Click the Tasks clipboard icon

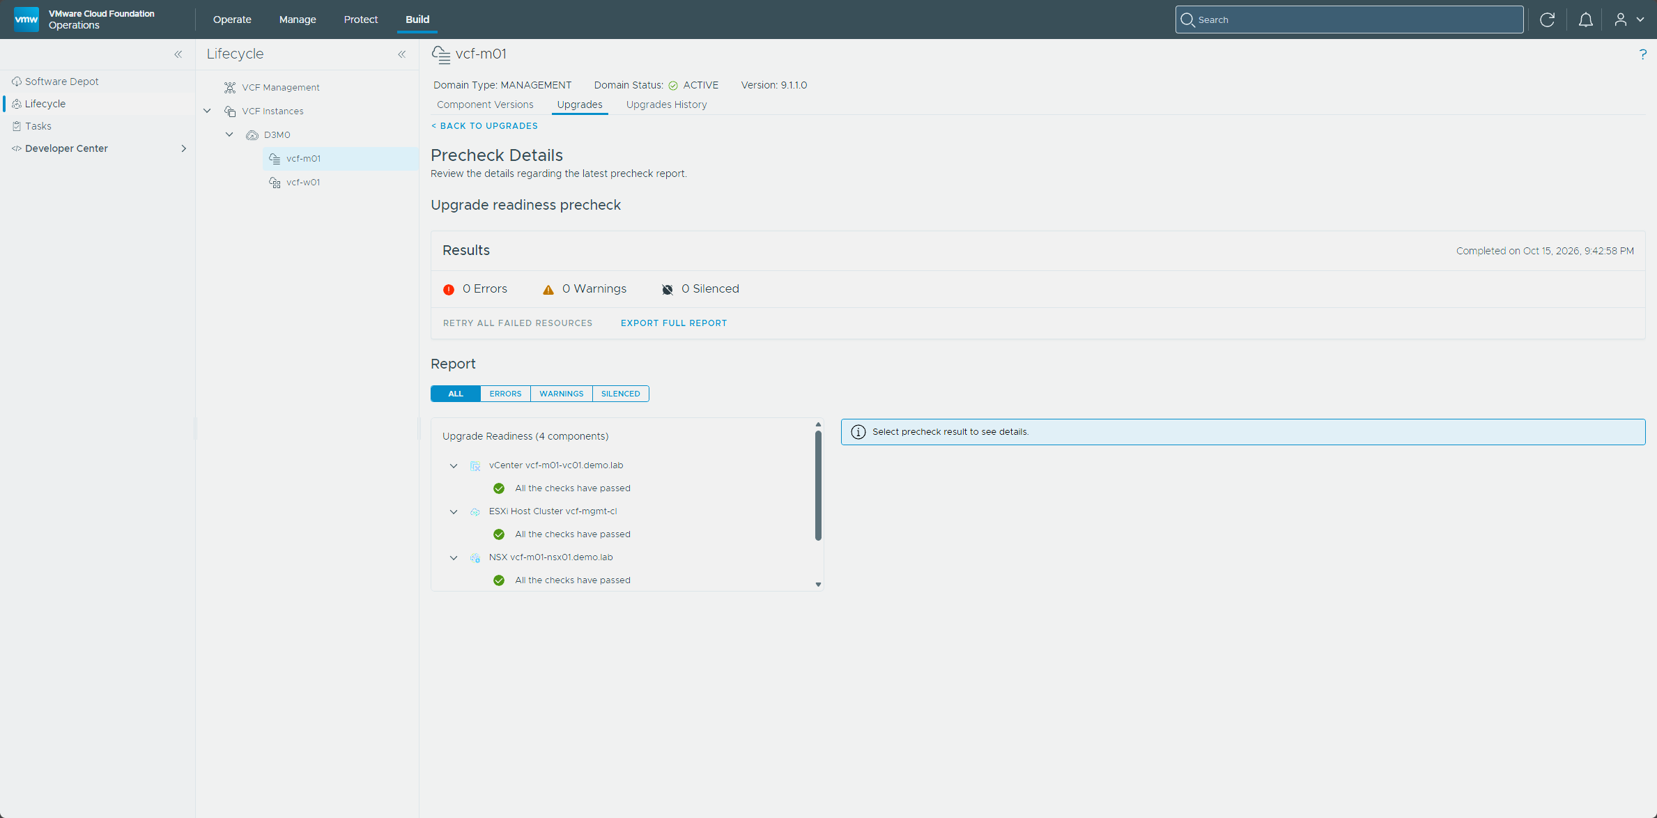[x=17, y=126]
